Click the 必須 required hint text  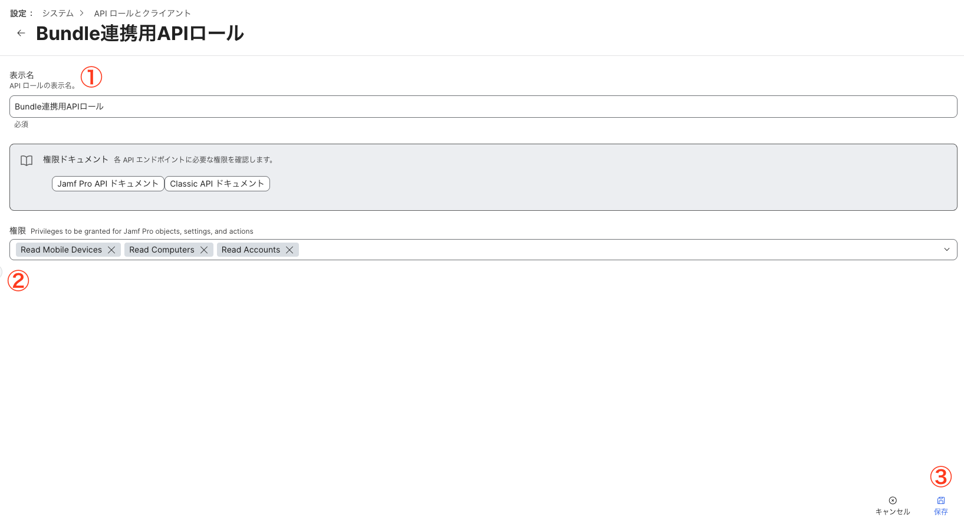pyautogui.click(x=21, y=125)
